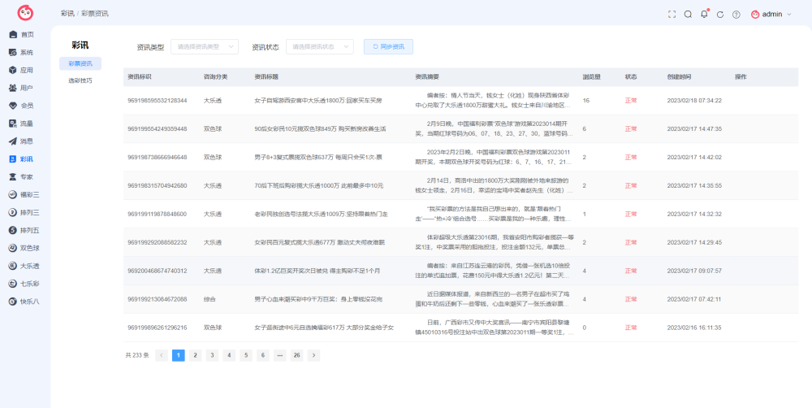Click title 女彩民百元复式揽大乐透677万
812x408 pixels.
[321, 242]
